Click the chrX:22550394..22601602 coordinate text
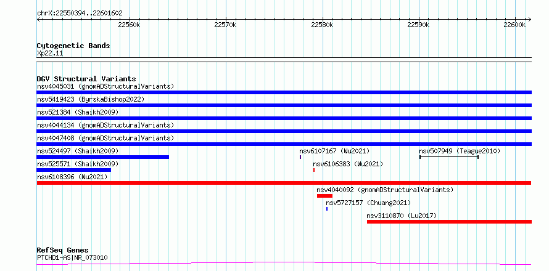 point(80,14)
